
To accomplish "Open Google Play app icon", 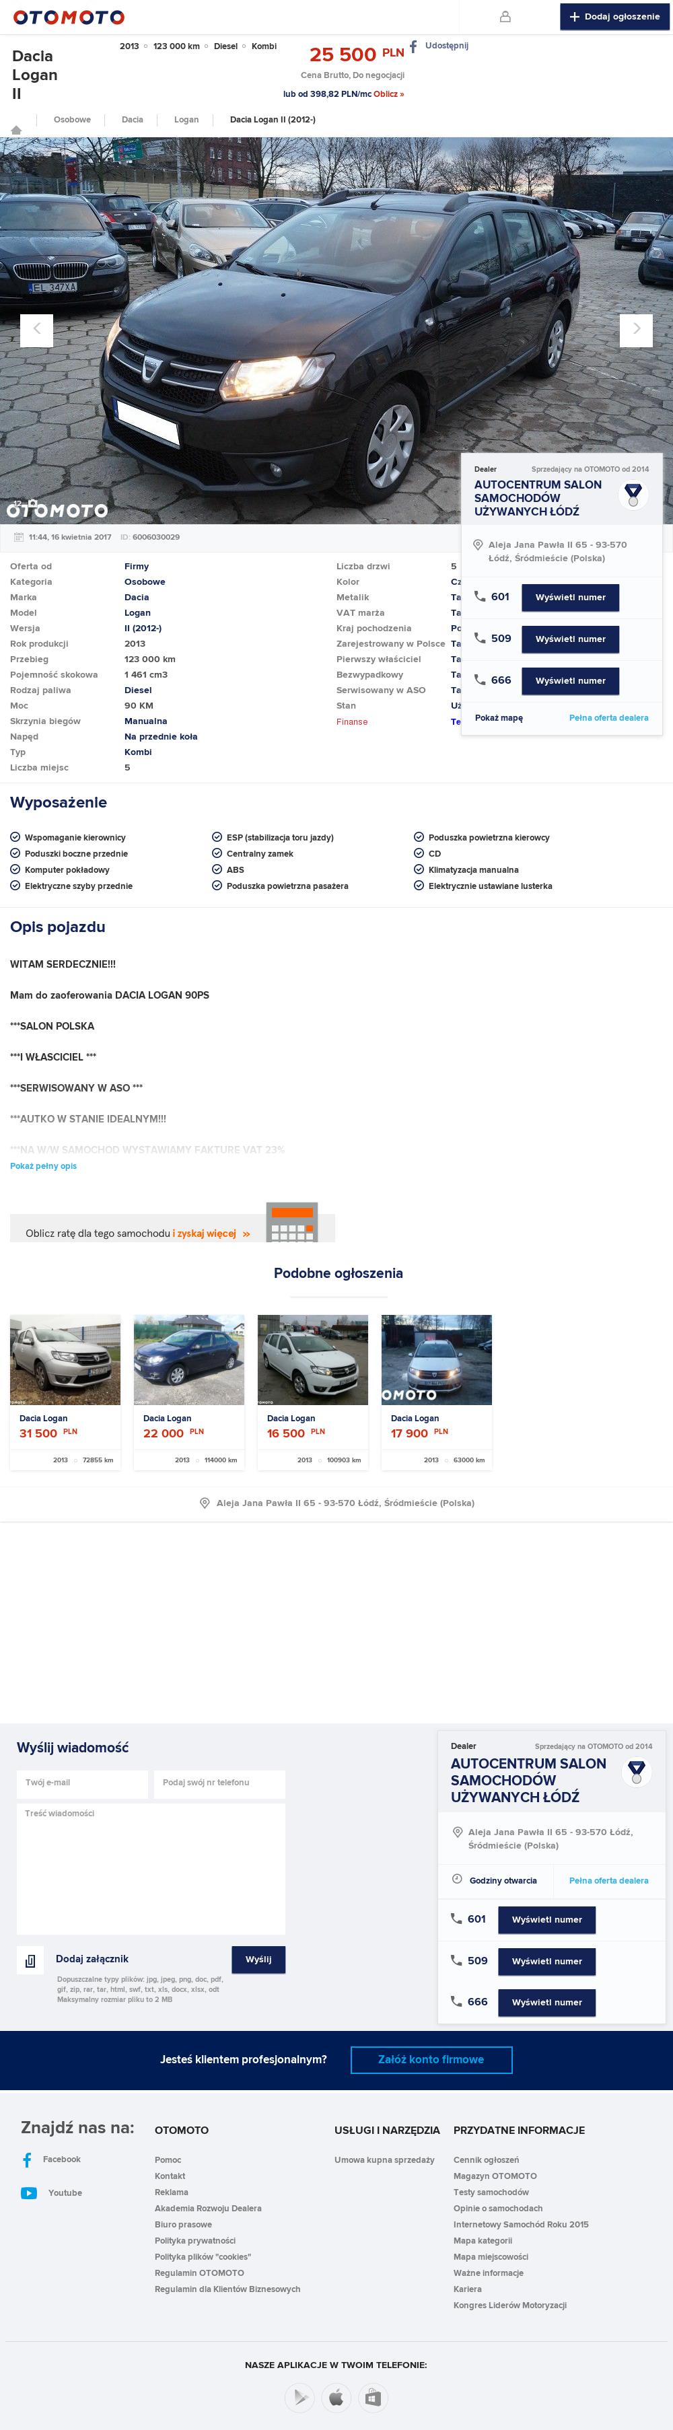I will point(299,2397).
